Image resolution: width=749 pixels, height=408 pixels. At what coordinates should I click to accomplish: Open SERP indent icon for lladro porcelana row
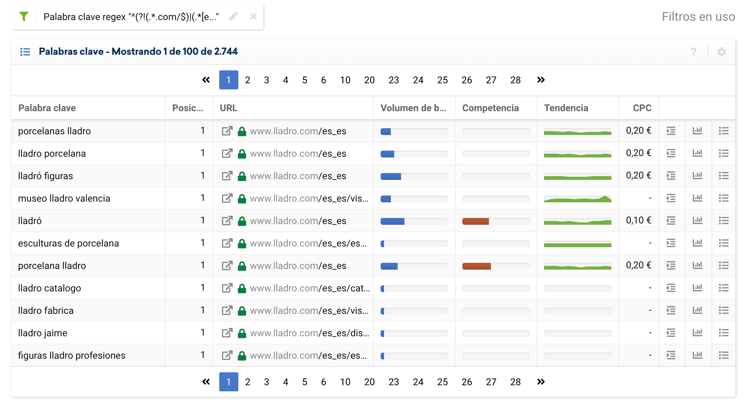pyautogui.click(x=671, y=153)
